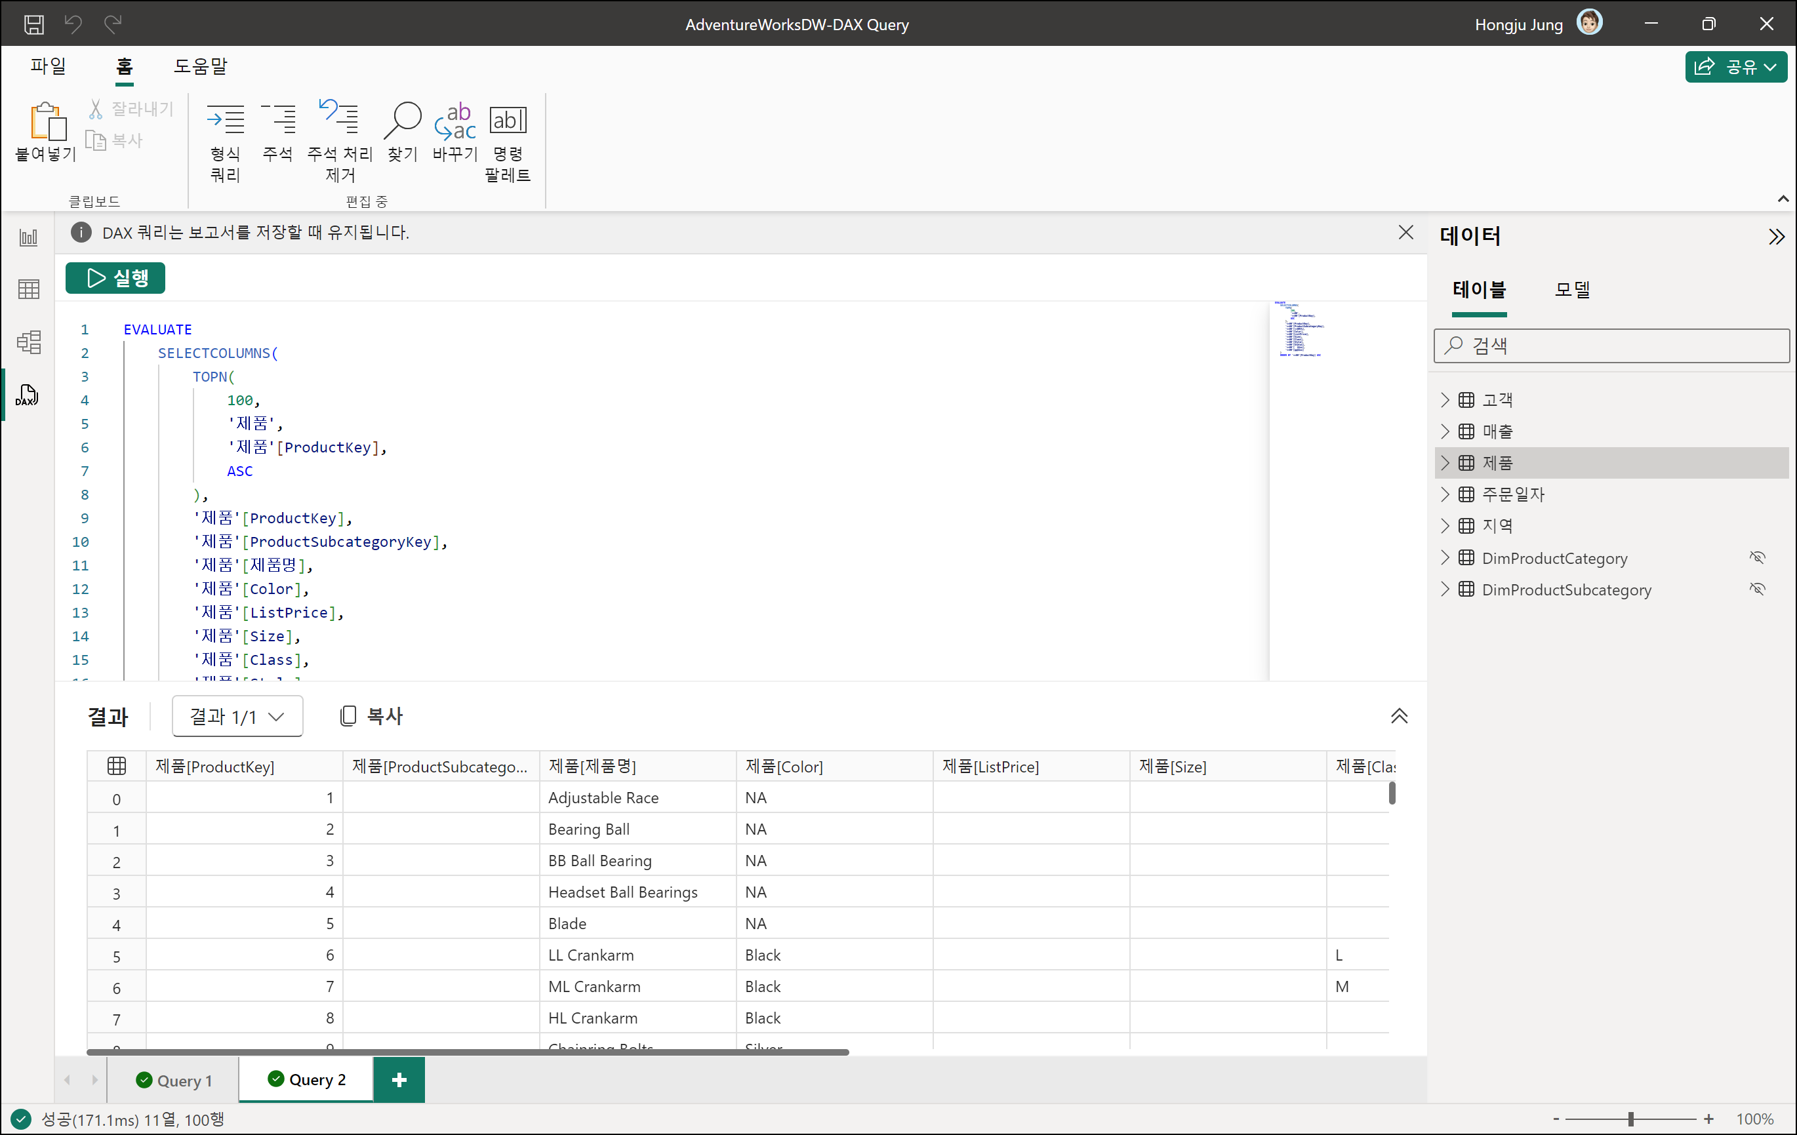Viewport: 1797px width, 1135px height.
Task: Open the Model view sidebar icon
Action: click(x=28, y=342)
